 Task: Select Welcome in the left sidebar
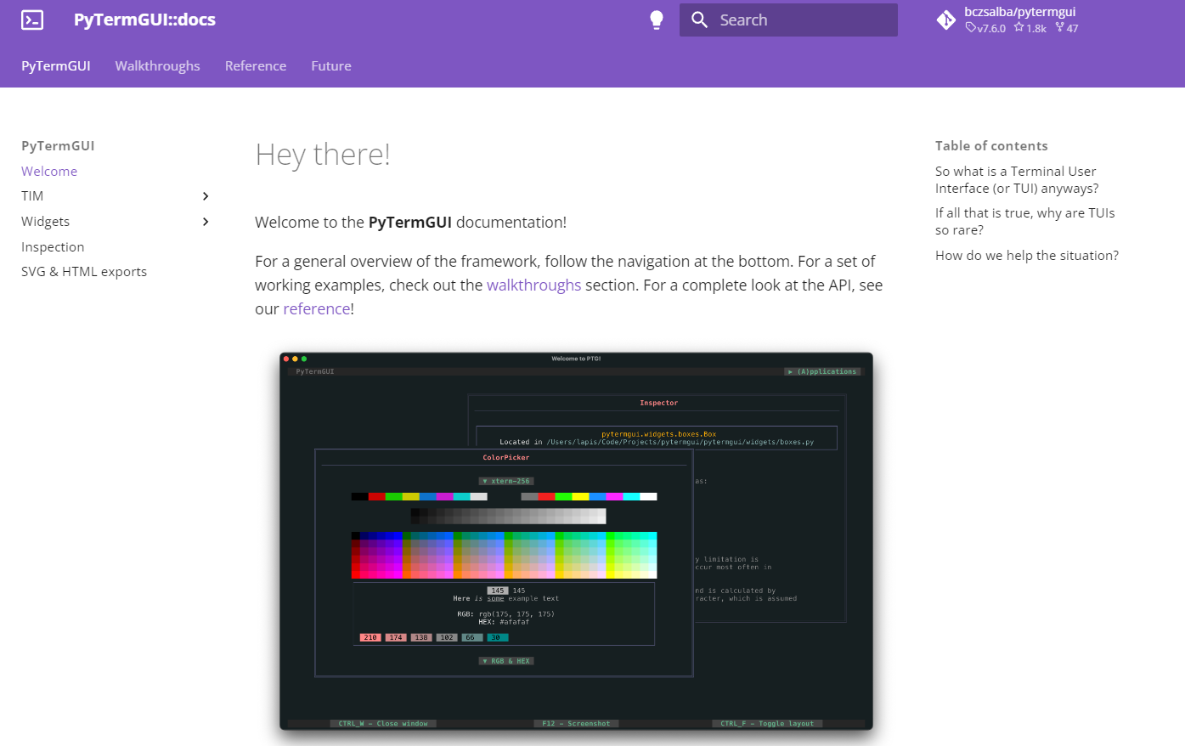pyautogui.click(x=48, y=171)
